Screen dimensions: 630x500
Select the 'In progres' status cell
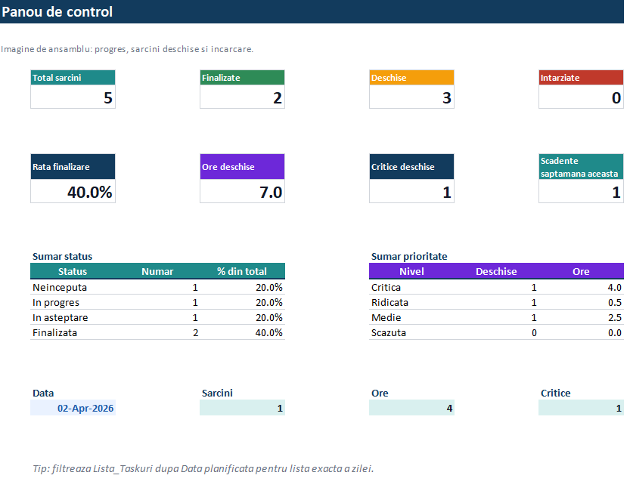pyautogui.click(x=73, y=302)
